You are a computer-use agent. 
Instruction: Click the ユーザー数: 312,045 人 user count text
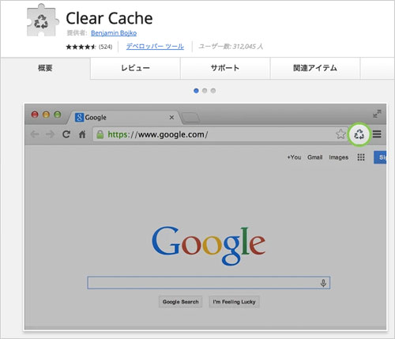click(x=231, y=47)
